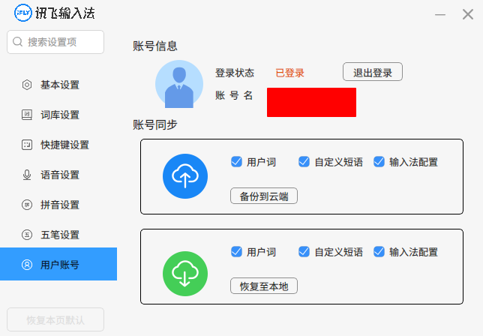Image resolution: width=483 pixels, height=336 pixels.
Task: Click the 备份到云端 button
Action: 264,196
